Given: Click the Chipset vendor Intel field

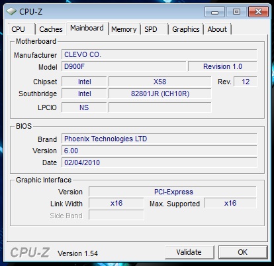Looking at the screenshot, I should [84, 82].
